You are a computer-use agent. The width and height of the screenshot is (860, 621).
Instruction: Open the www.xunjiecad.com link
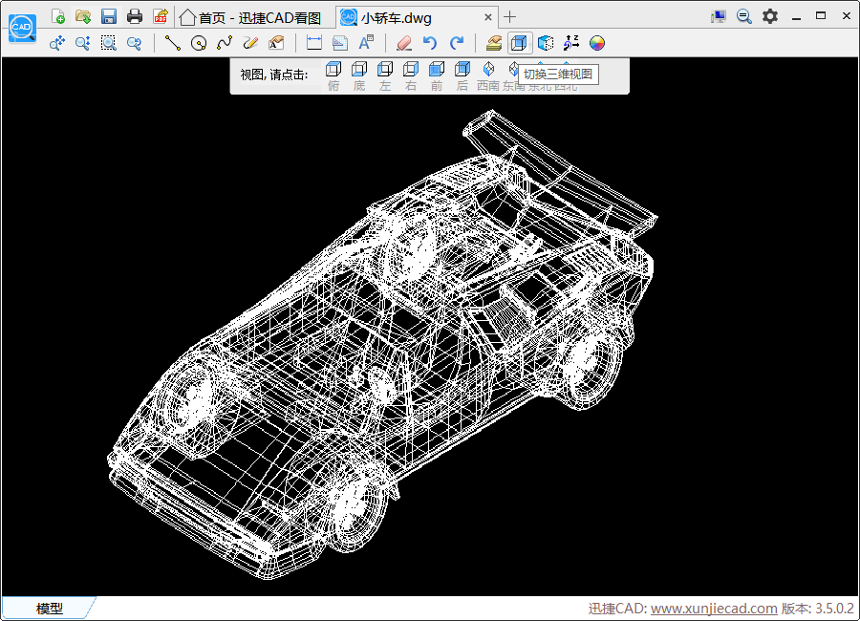[714, 609]
